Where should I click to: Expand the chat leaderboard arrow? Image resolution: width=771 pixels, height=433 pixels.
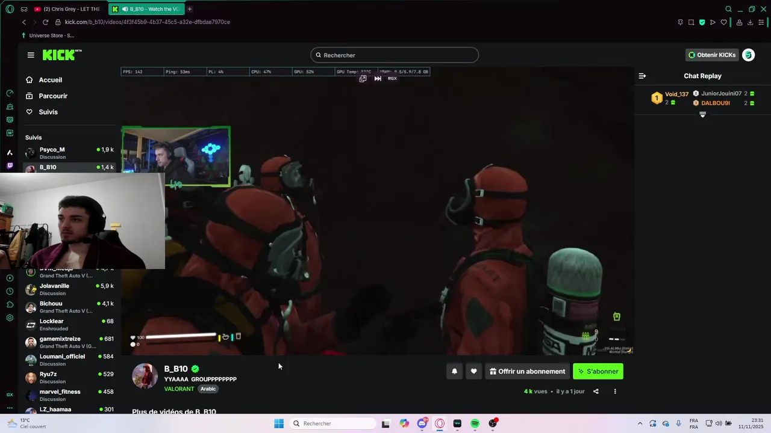pos(702,114)
